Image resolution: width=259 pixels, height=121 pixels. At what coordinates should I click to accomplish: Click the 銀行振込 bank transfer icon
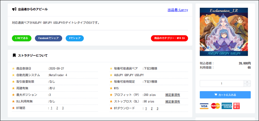tap(237, 106)
